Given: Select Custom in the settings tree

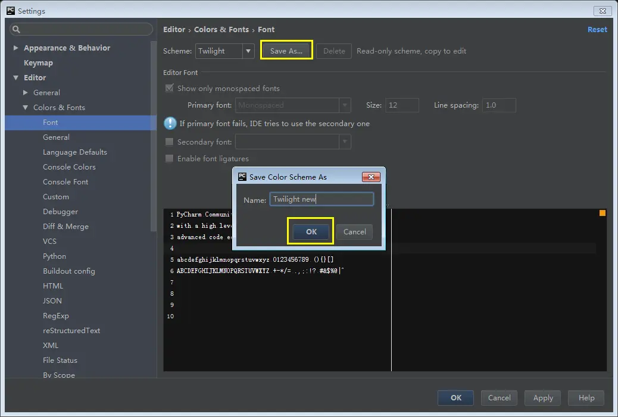Looking at the screenshot, I should (x=55, y=197).
